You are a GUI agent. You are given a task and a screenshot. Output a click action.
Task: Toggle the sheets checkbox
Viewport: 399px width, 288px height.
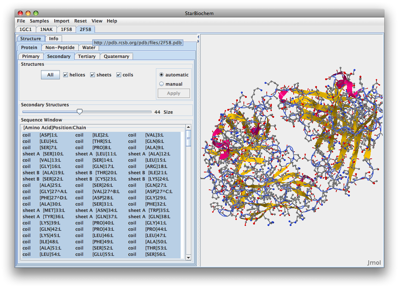tap(93, 75)
